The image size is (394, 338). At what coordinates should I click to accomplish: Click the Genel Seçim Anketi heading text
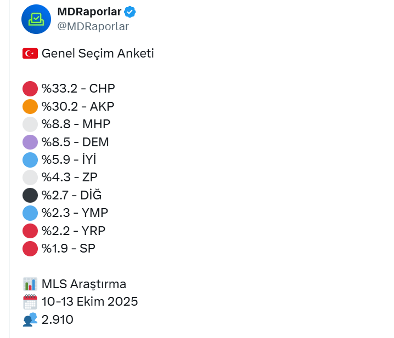tap(98, 53)
